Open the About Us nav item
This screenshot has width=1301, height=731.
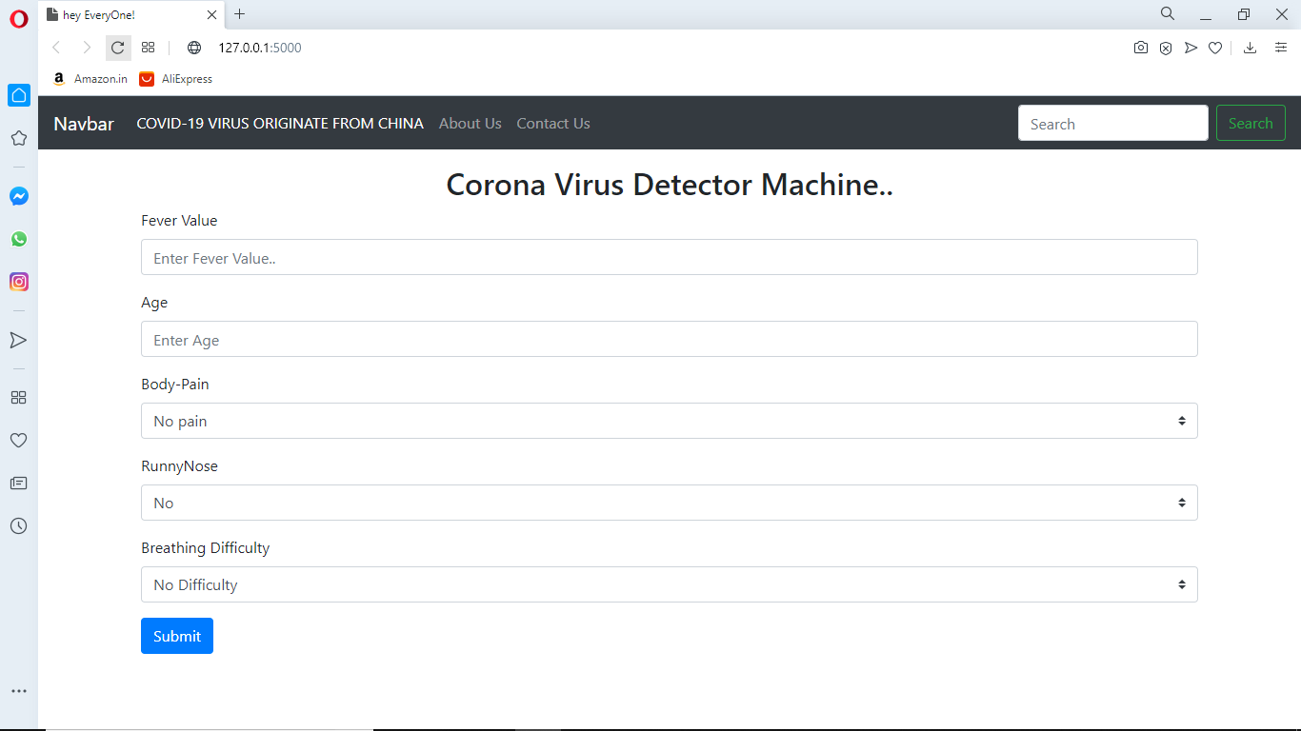(x=470, y=124)
